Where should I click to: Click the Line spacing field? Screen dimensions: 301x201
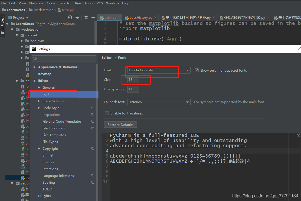coord(133,89)
